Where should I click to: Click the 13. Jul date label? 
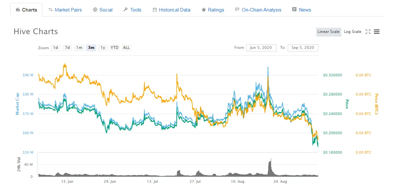pos(153,181)
